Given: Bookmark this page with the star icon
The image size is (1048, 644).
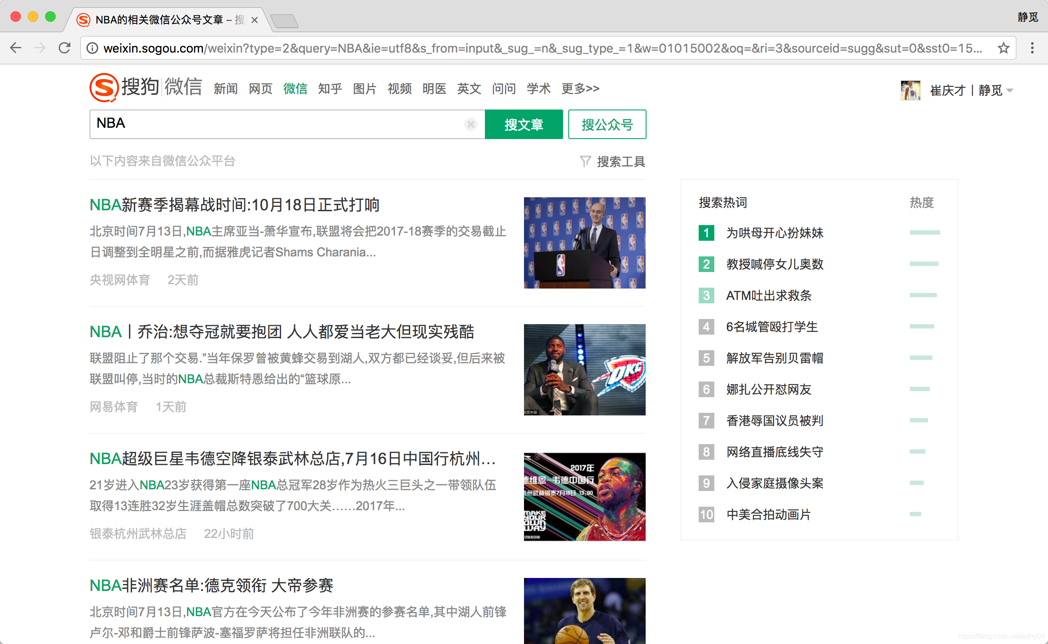Looking at the screenshot, I should pyautogui.click(x=1004, y=48).
